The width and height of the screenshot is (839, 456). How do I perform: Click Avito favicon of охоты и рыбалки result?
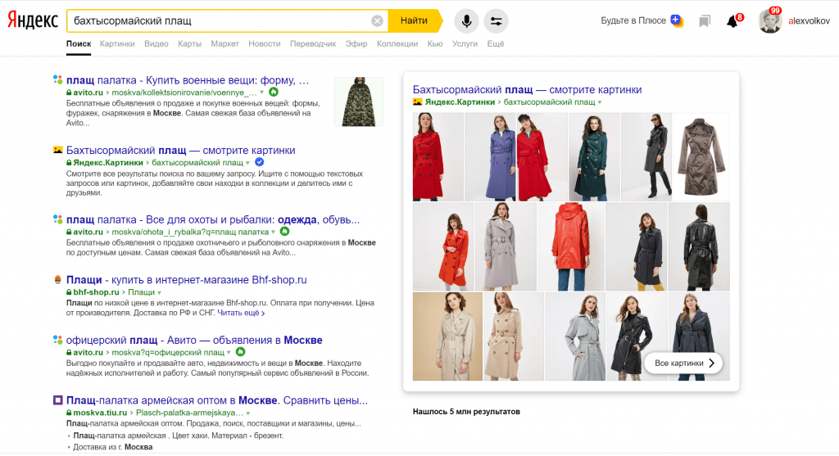point(58,219)
